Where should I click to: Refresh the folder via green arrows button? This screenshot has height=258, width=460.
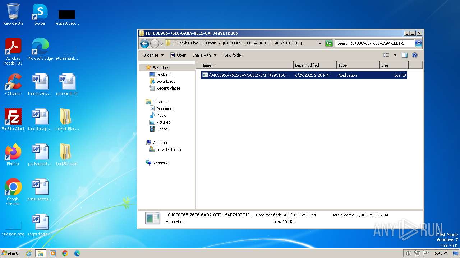[x=329, y=43]
